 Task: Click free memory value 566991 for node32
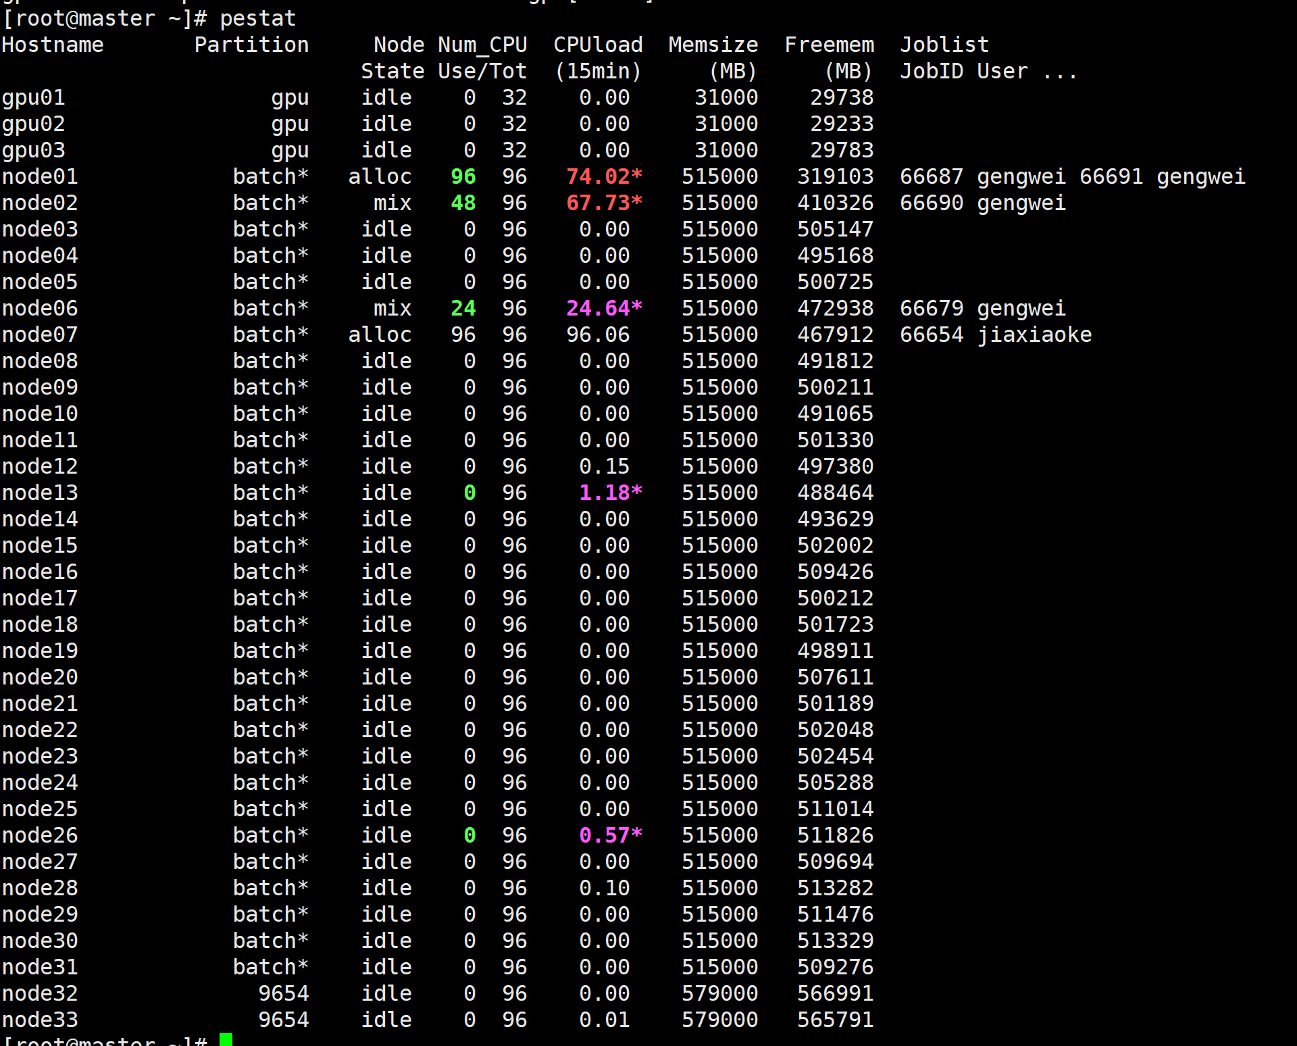(x=835, y=993)
